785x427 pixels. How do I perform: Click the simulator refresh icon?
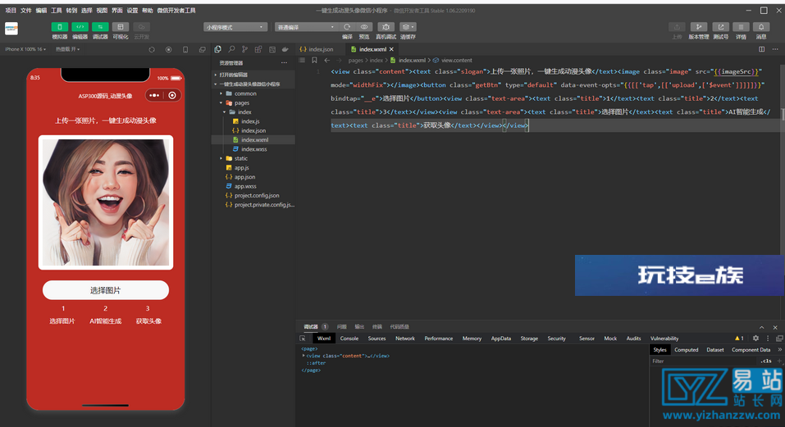(152, 49)
